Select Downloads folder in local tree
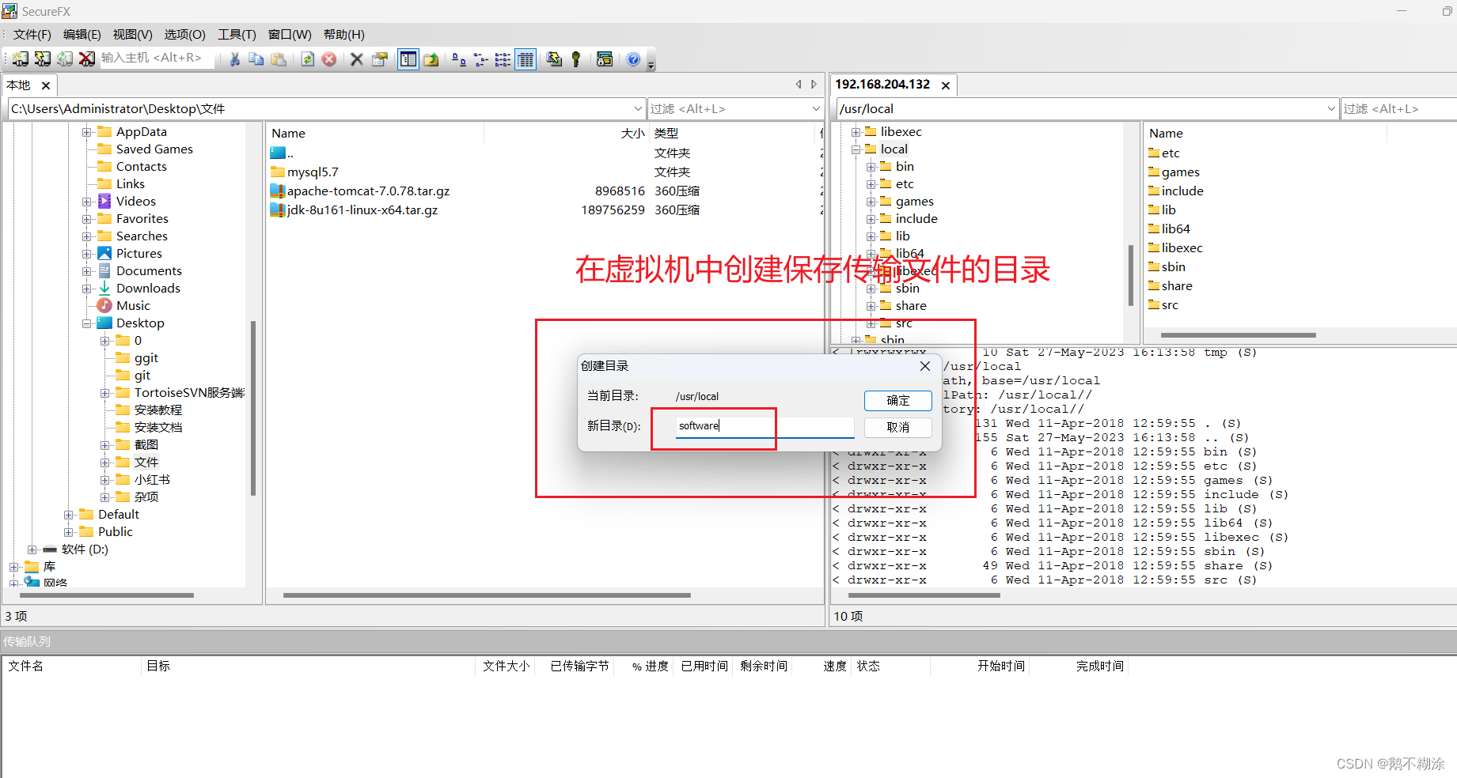This screenshot has width=1457, height=778. point(148,289)
